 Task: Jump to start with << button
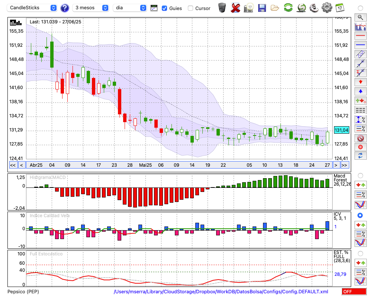[x=13, y=165]
